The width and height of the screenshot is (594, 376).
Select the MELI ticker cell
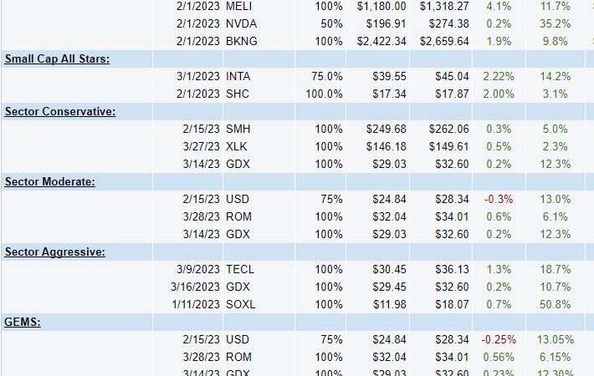[238, 7]
